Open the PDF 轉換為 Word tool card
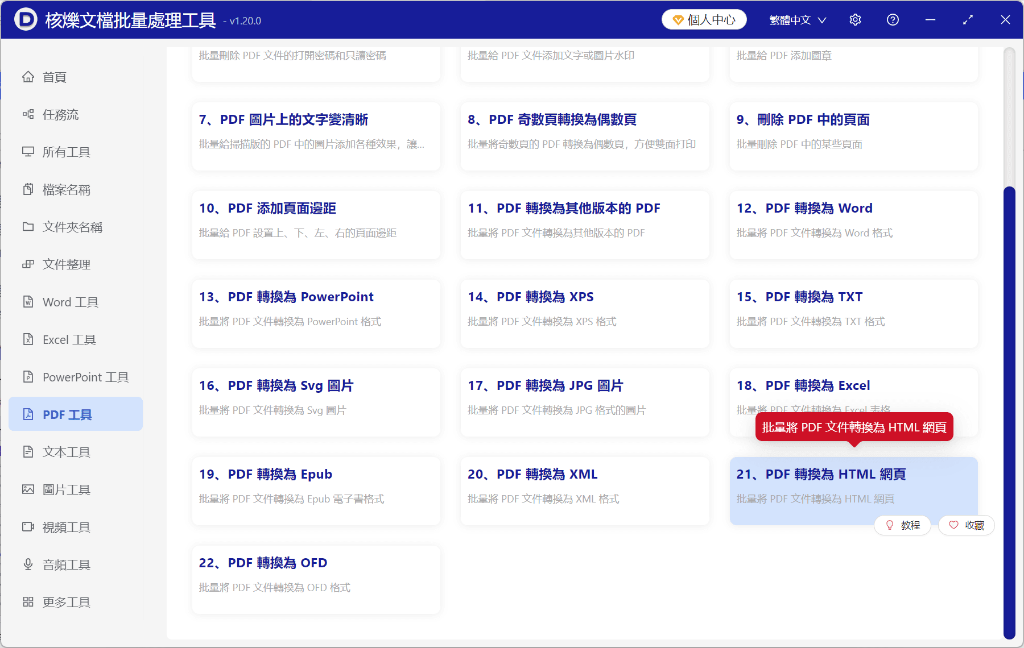The height and width of the screenshot is (648, 1024). (852, 225)
